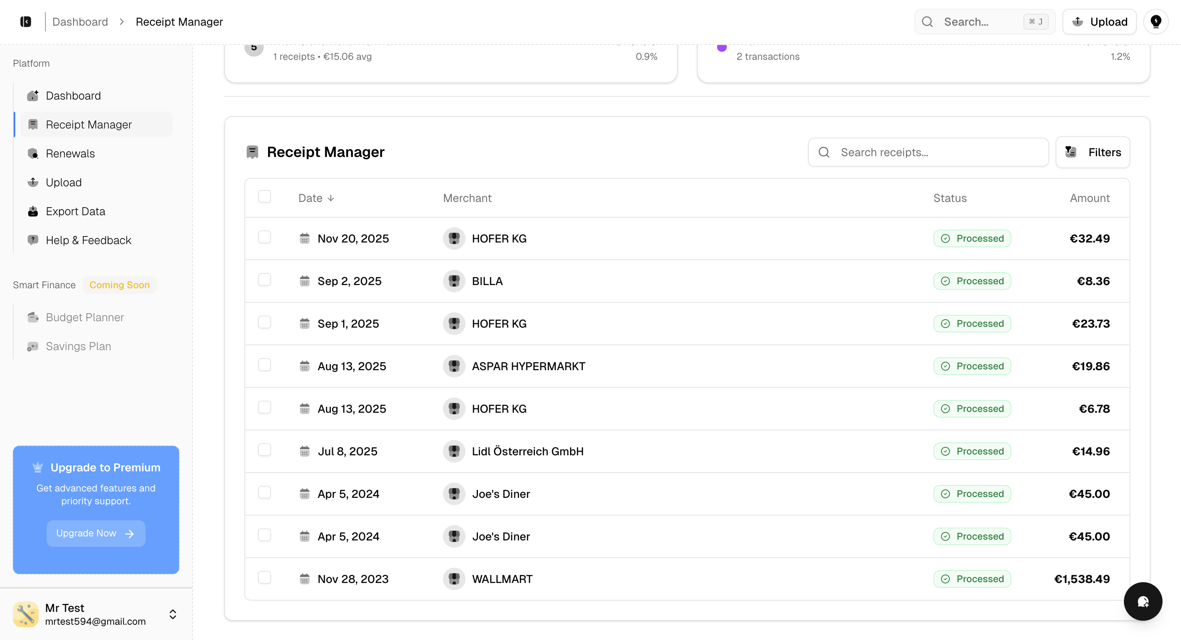
Task: Check the select-all receipts checkbox
Action: [264, 197]
